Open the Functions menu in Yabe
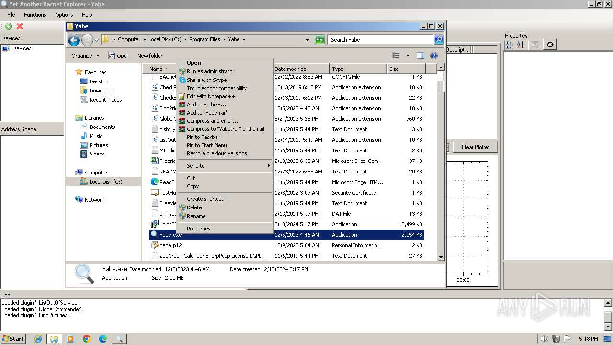Screen dimensions: 613x345 point(35,15)
